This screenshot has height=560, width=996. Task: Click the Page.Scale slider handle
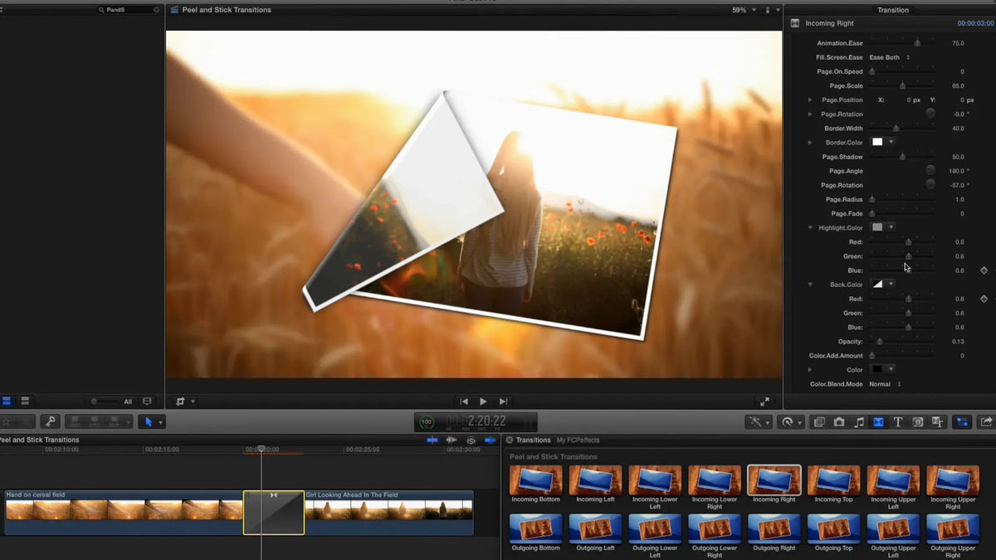[x=902, y=86]
